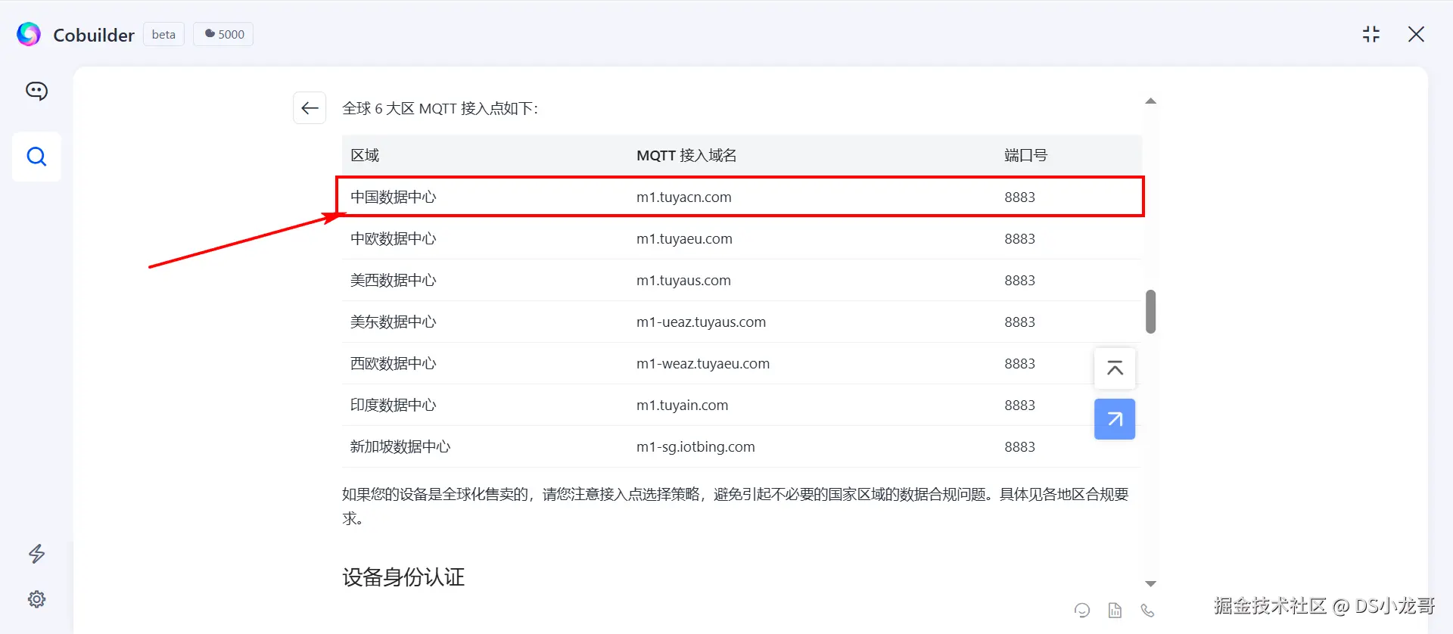Click the document icon at bottom

point(1115,611)
